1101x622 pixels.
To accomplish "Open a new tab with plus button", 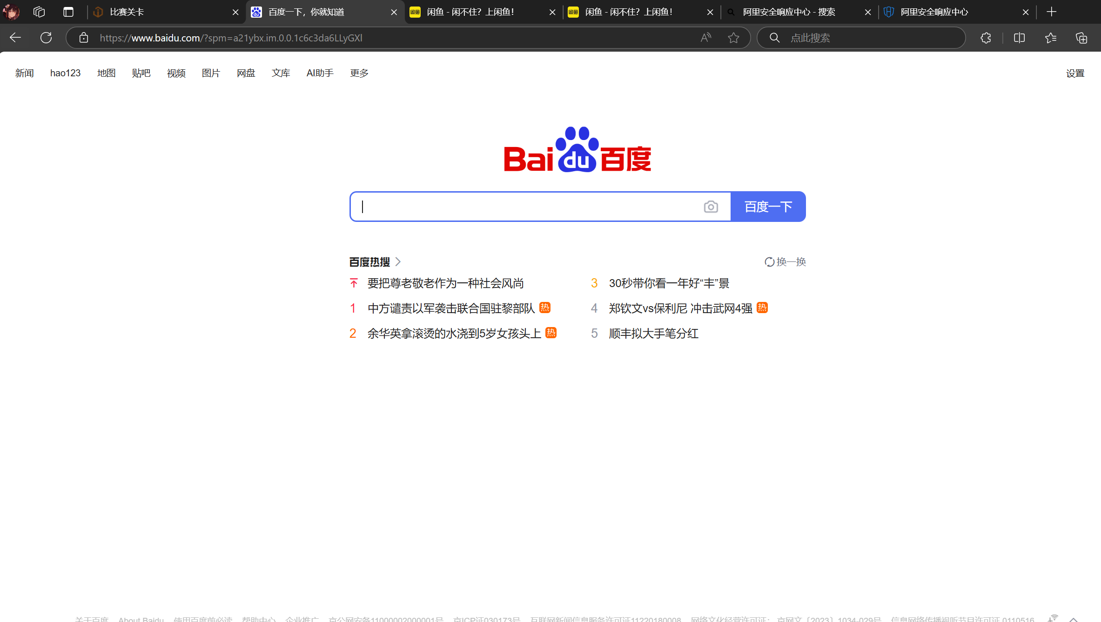I will [x=1051, y=12].
